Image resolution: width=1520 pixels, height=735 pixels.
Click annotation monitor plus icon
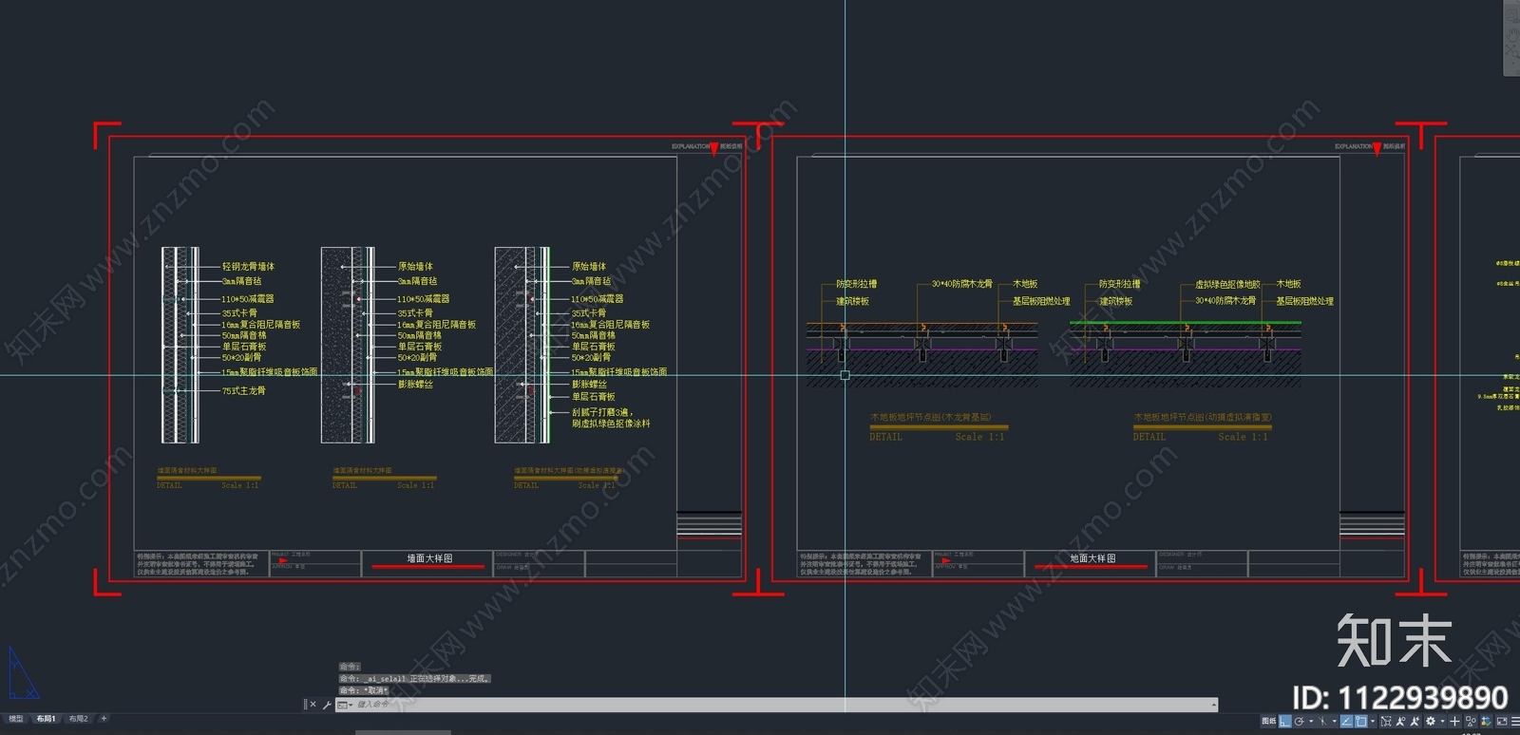click(x=1454, y=721)
